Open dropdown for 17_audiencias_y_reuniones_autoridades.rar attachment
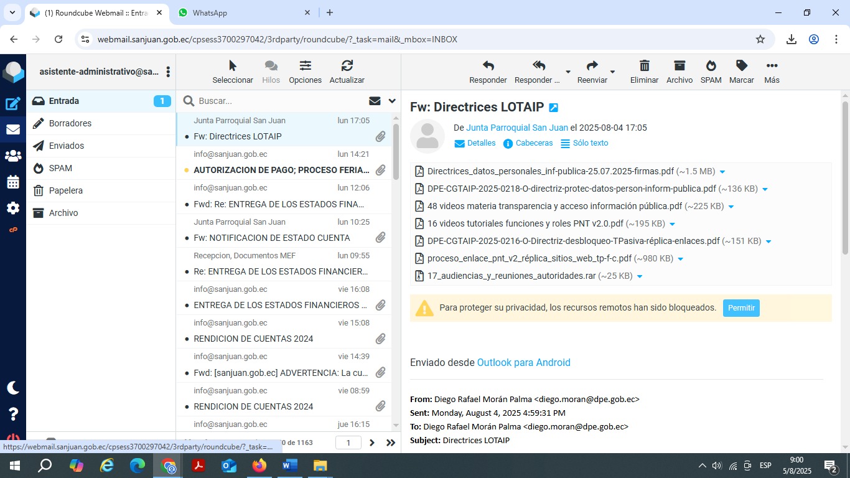The width and height of the screenshot is (850, 478). click(x=640, y=276)
